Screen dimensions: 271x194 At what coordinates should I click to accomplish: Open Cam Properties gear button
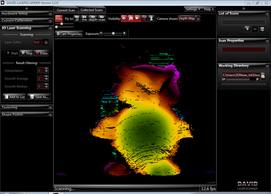(x=69, y=34)
